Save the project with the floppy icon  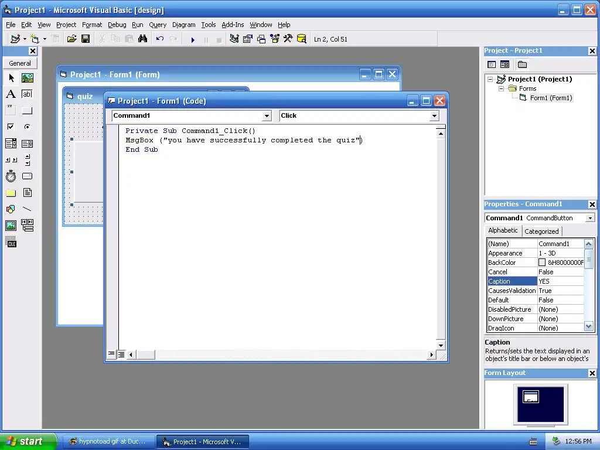click(x=86, y=39)
